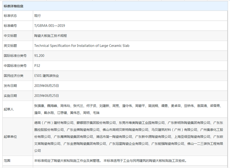Select the 国民经济分类 label cell
230x168 pixels.
click(x=18, y=76)
